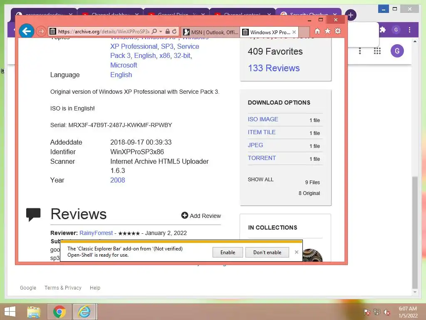
Task: Open the Chrome three-dot menu
Action: (x=410, y=30)
